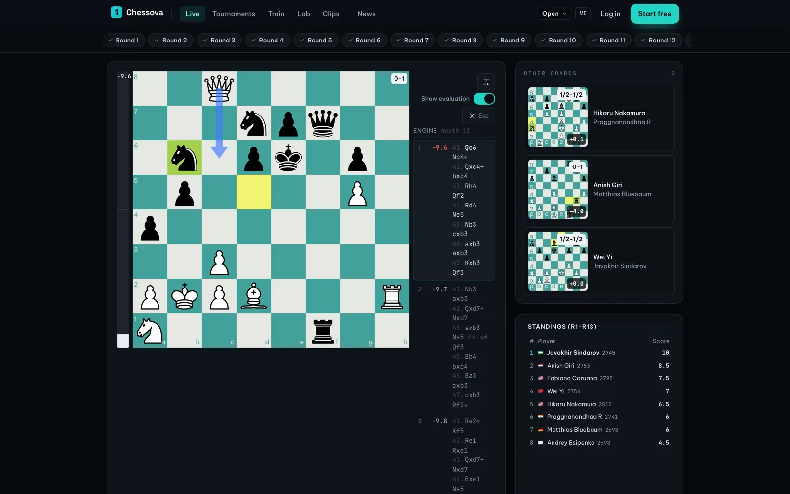Jump to Round 1
This screenshot has width=790, height=494.
(123, 40)
